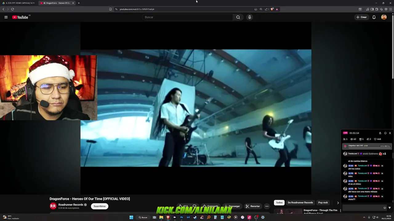Close the LIVE chat overlay
The height and width of the screenshot is (221, 394).
(390, 133)
